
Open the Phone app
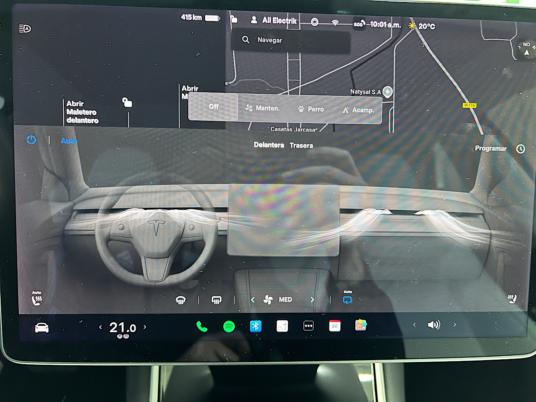pyautogui.click(x=202, y=327)
